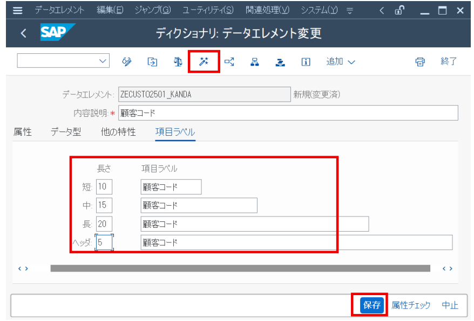Open the システム(Y) menu
The width and height of the screenshot is (474, 321).
coord(319,10)
